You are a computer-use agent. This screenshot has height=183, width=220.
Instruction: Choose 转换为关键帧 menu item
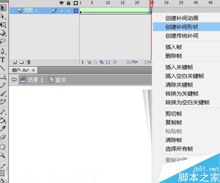click(182, 93)
